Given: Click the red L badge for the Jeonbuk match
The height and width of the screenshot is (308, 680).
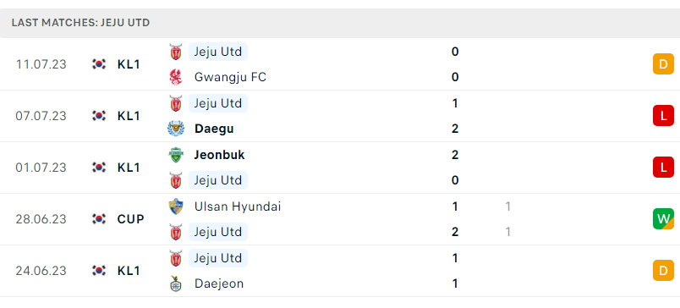Looking at the screenshot, I should click(663, 168).
